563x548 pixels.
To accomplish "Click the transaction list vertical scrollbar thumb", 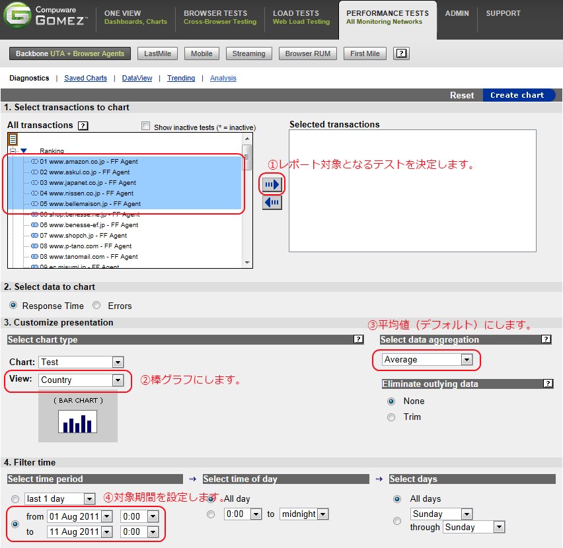I will pos(246,157).
